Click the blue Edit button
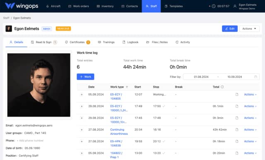 (230, 29)
